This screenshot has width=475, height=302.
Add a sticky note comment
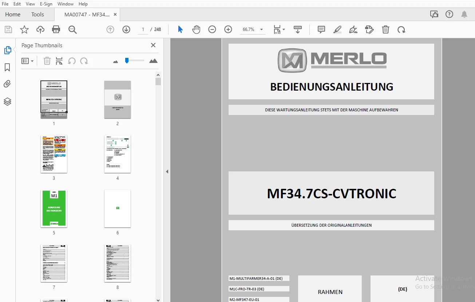click(x=321, y=29)
